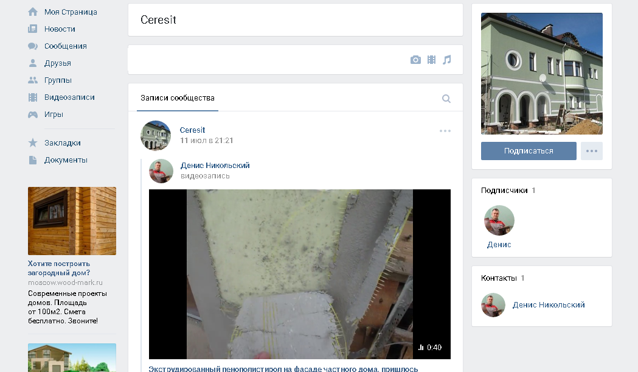Open post timestamp 11 июл в 21:21
638x372 pixels.
tap(207, 141)
